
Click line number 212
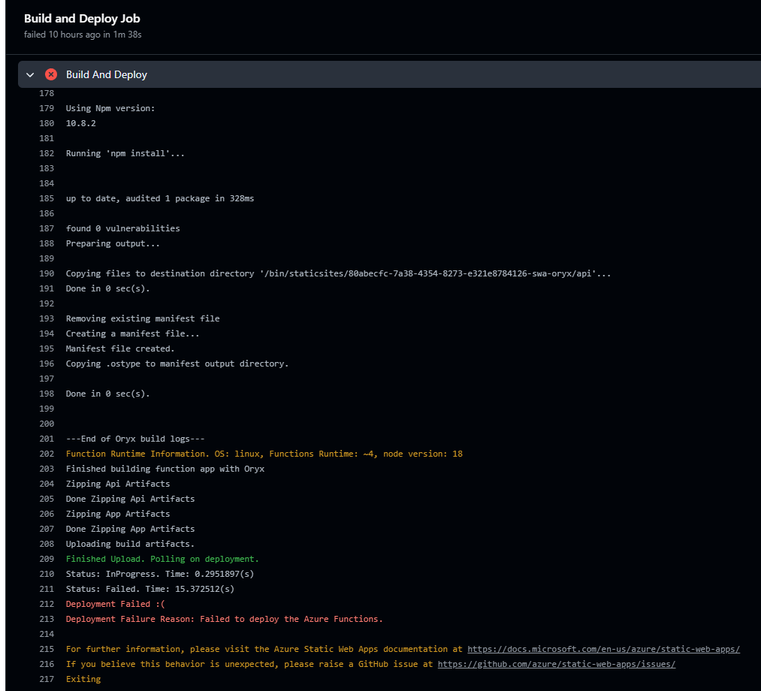pos(47,604)
